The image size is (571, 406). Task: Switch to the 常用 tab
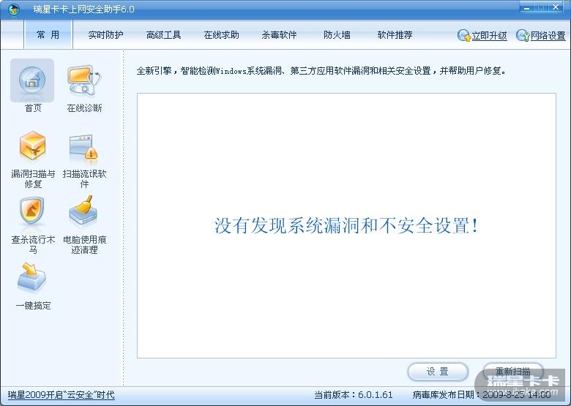click(x=48, y=34)
